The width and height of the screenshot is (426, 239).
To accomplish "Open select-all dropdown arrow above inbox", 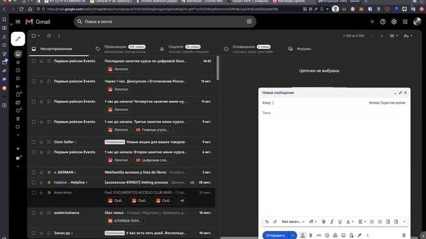I will 39,36.
